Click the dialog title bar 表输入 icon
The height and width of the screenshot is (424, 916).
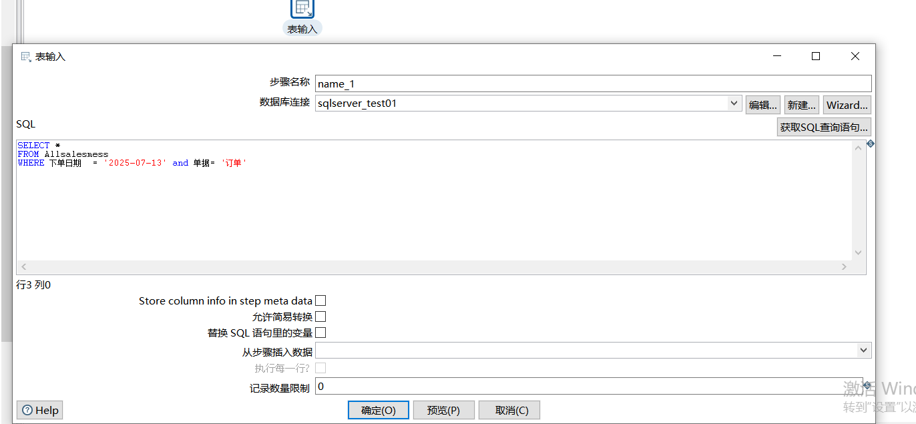(26, 57)
